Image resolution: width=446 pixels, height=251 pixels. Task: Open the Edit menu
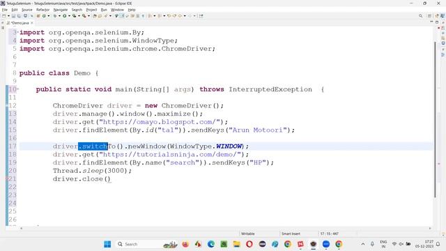[15, 10]
